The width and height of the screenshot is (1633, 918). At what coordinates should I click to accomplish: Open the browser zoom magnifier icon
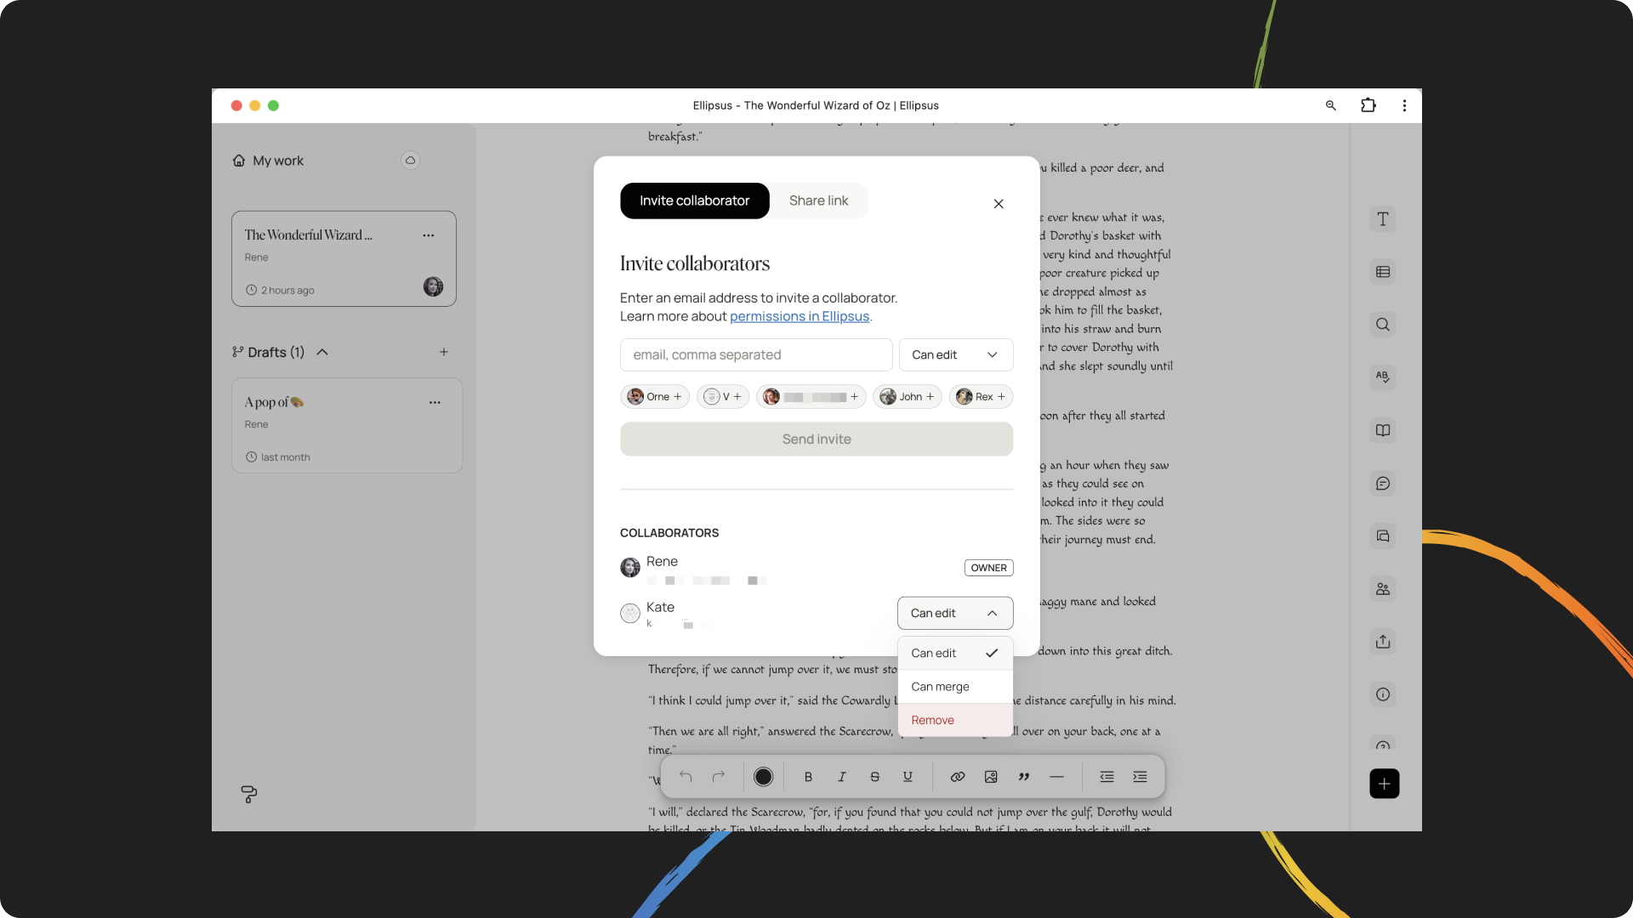coord(1331,105)
